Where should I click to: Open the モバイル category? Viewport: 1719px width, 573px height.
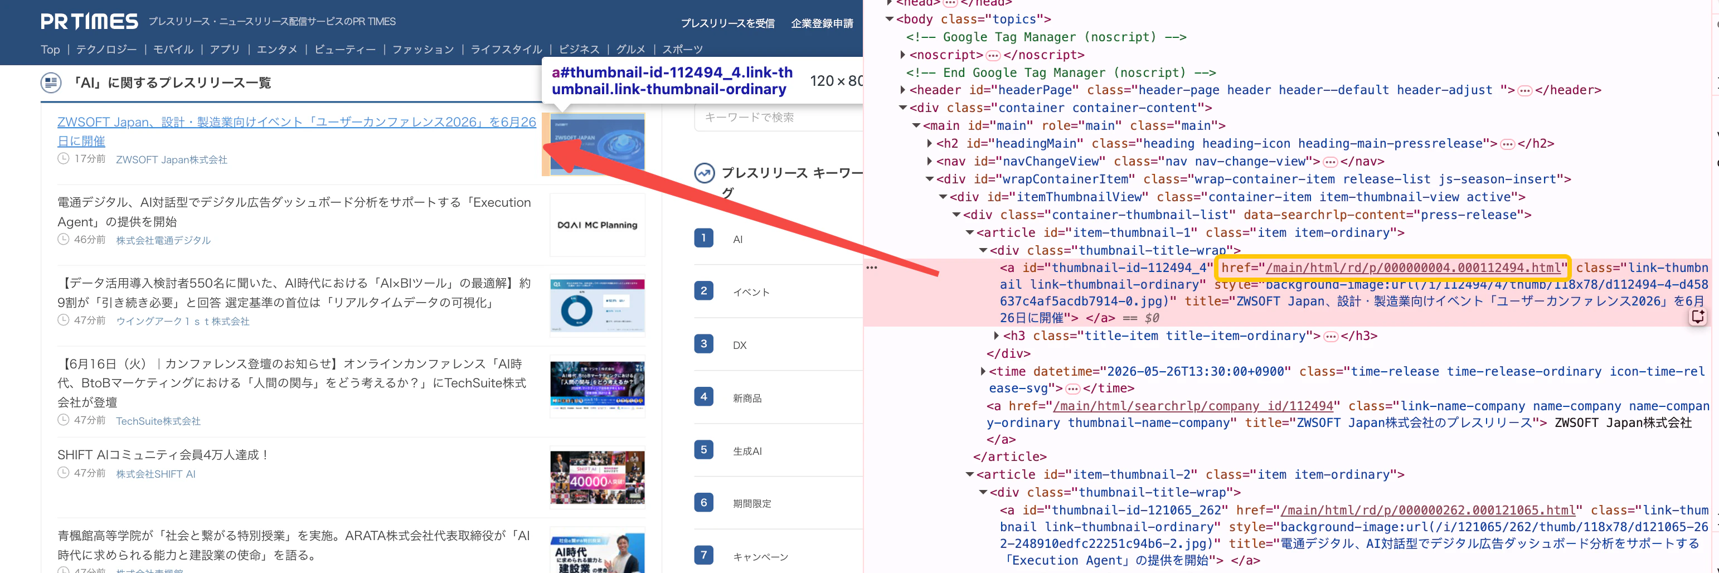173,50
